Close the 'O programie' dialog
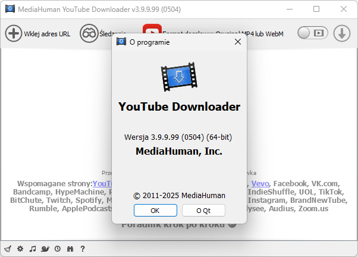This screenshot has width=358, height=257. coord(238,42)
